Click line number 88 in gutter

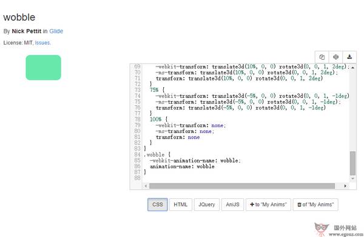pos(137,178)
